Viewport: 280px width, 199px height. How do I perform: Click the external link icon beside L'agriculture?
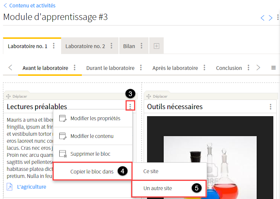(x=10, y=187)
